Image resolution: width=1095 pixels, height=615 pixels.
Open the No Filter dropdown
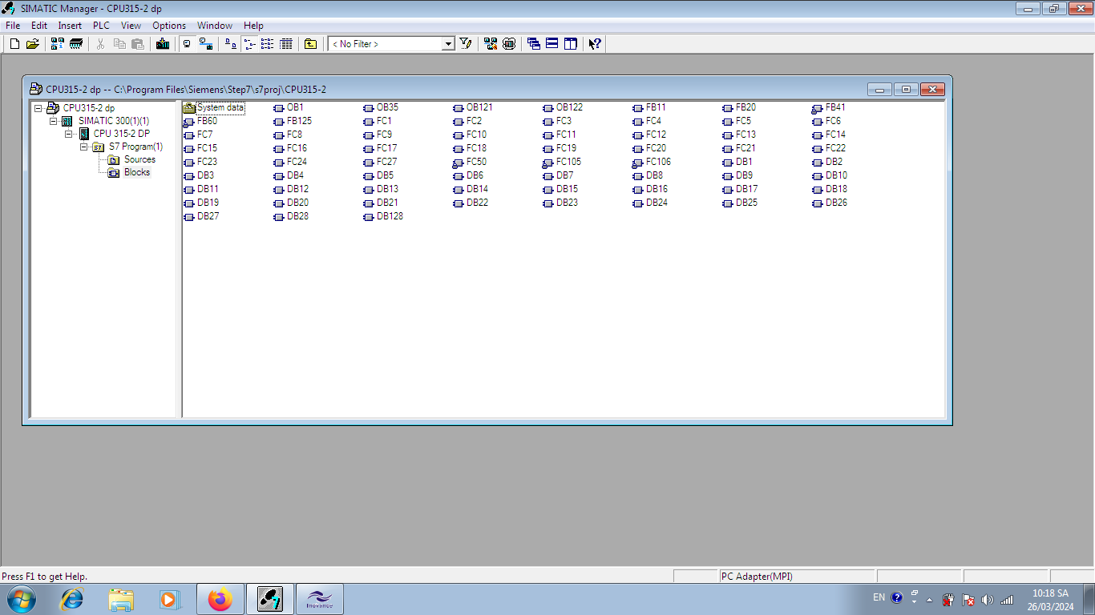448,44
